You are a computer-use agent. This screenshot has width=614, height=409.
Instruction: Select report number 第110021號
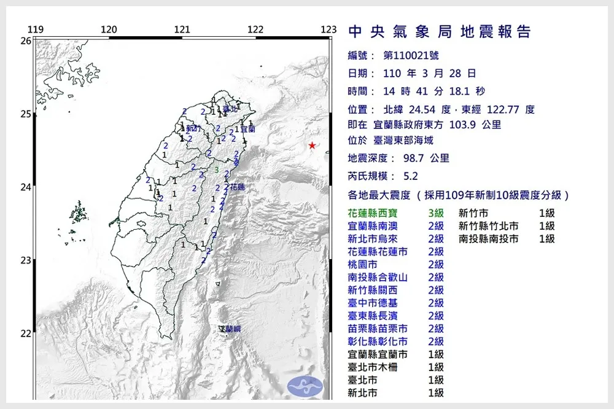pos(411,56)
